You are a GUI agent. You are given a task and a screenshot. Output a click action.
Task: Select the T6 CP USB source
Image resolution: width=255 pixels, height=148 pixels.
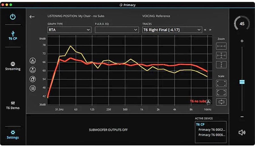pyautogui.click(x=13, y=35)
